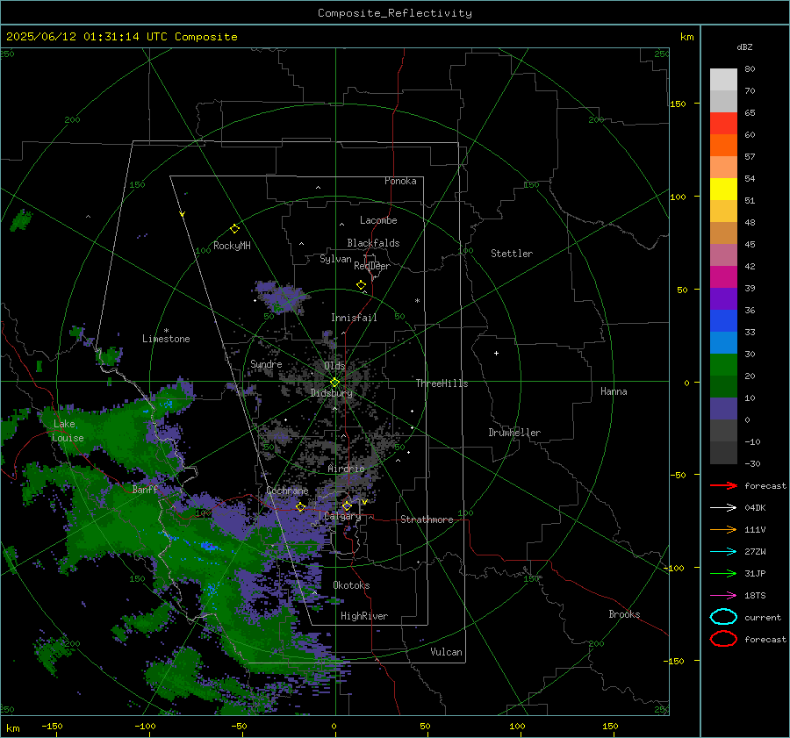Click the Strathmore label

click(427, 519)
